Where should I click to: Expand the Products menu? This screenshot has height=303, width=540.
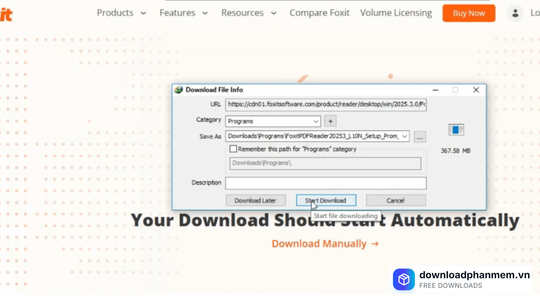click(x=121, y=13)
